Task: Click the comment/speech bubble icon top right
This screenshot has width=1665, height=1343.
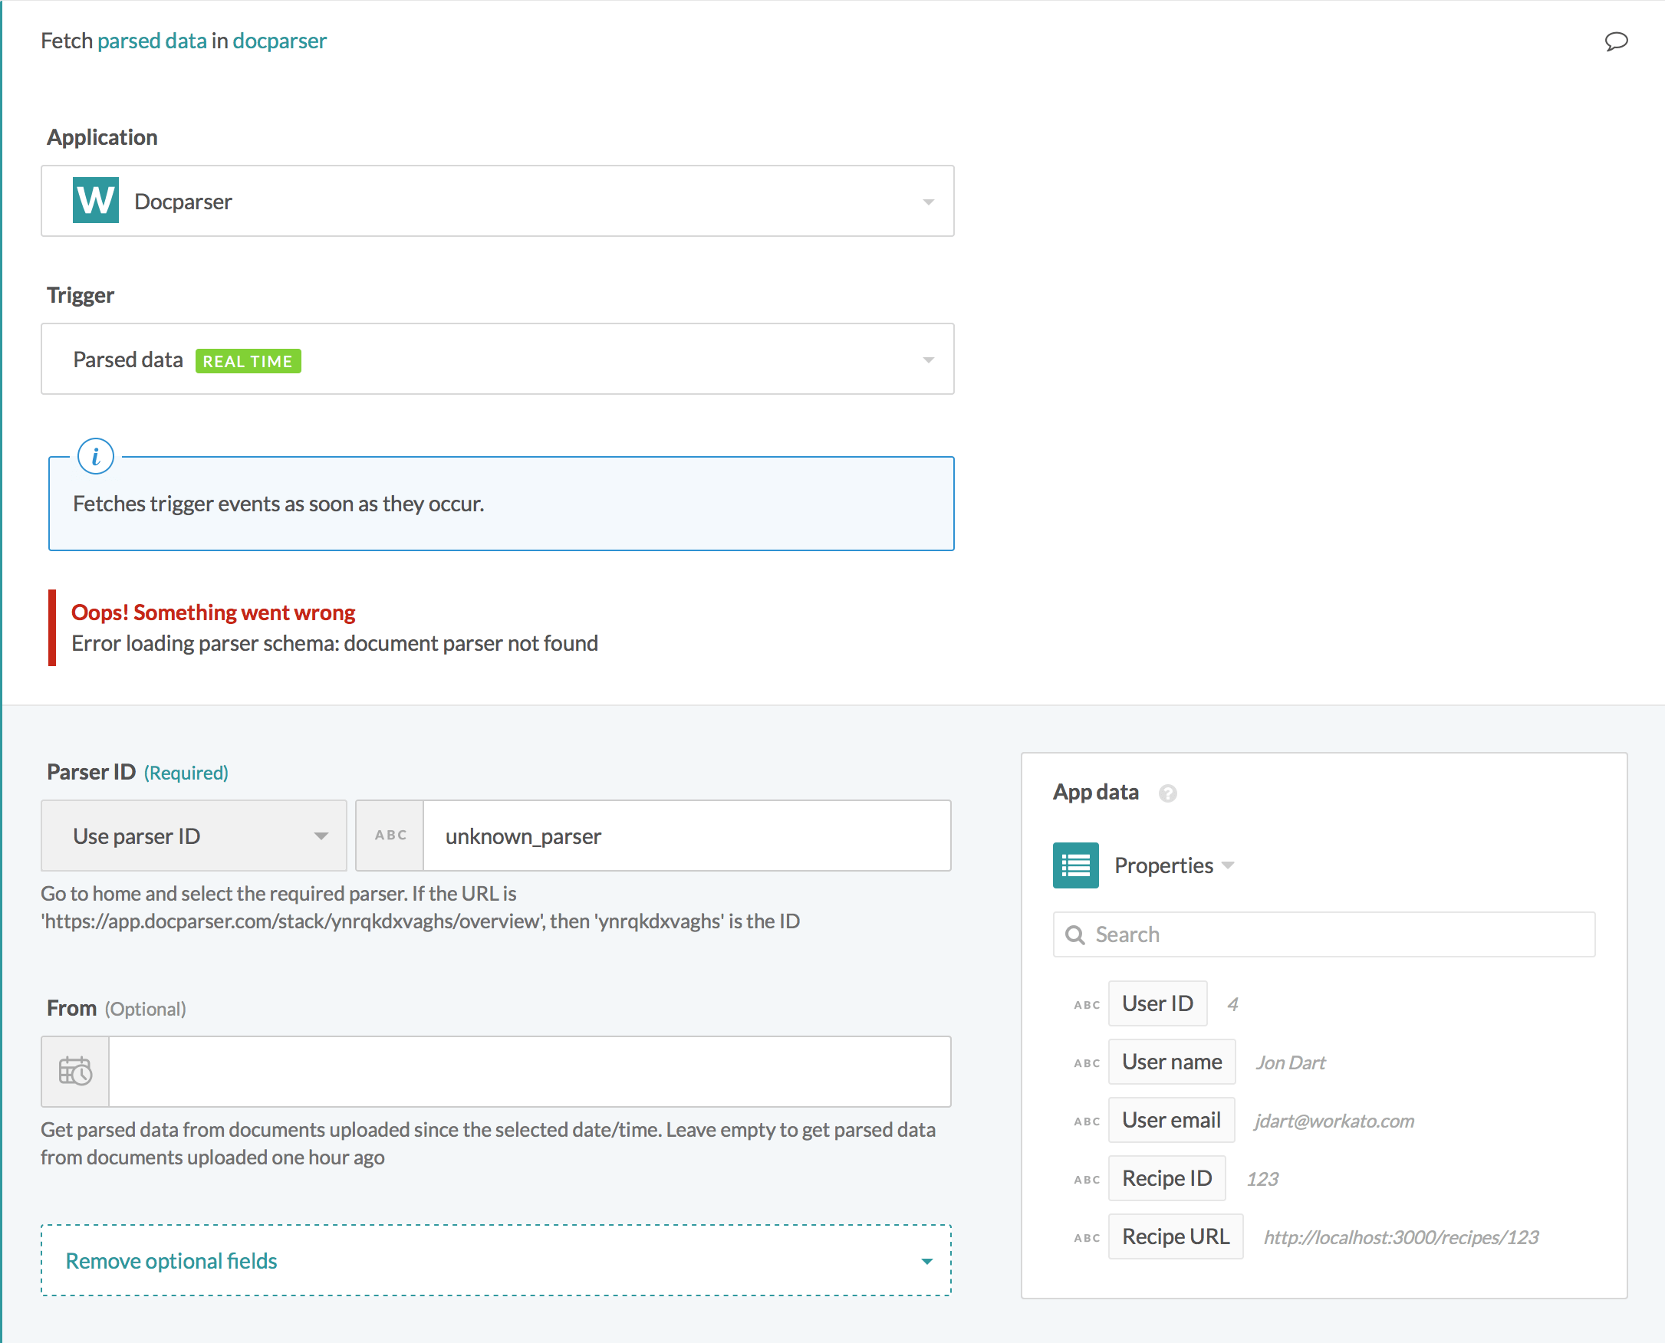Action: click(x=1616, y=40)
